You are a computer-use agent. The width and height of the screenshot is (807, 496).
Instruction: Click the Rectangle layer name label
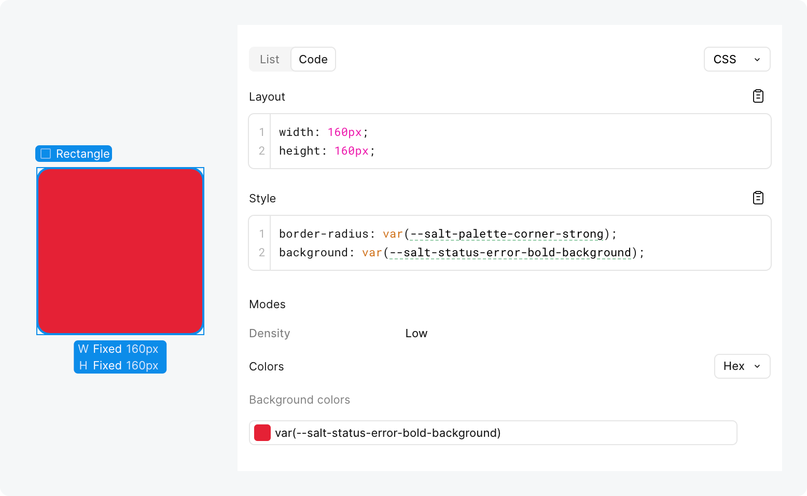pyautogui.click(x=82, y=154)
